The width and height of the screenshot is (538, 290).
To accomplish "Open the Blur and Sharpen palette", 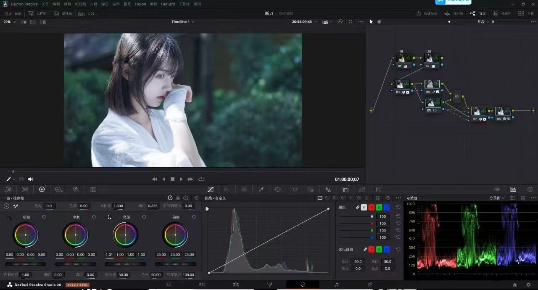I will click(328, 190).
